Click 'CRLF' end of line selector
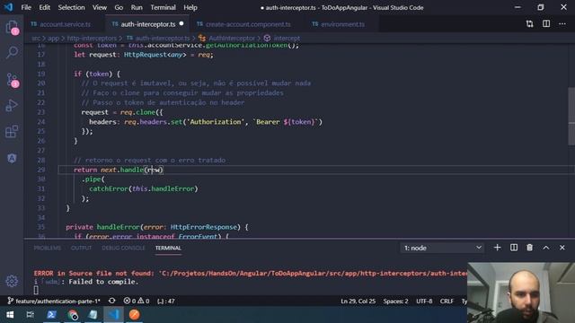The image size is (575, 323). [x=447, y=301]
